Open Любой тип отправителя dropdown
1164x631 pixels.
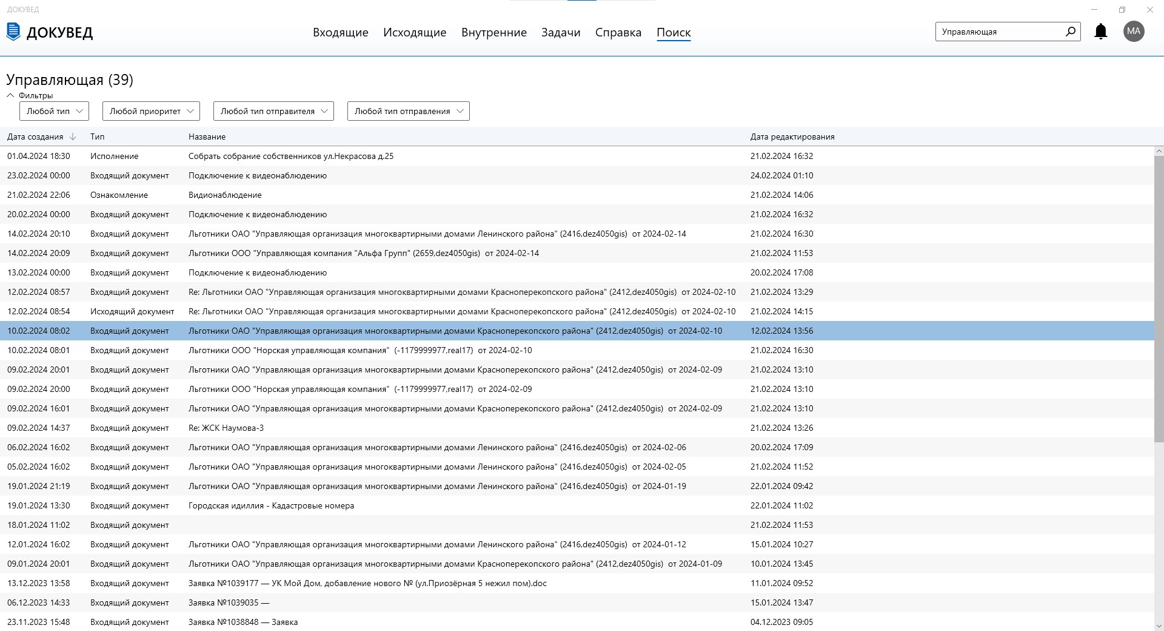(x=273, y=111)
